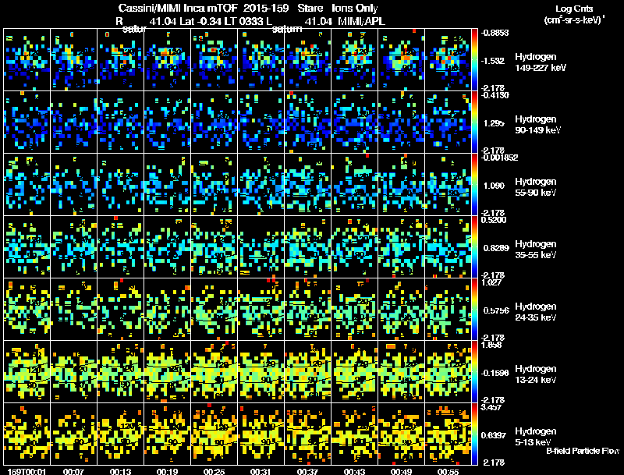Image resolution: width=624 pixels, height=475 pixels.
Task: Click the '-0.1598' colorbar value
Action: coord(495,373)
